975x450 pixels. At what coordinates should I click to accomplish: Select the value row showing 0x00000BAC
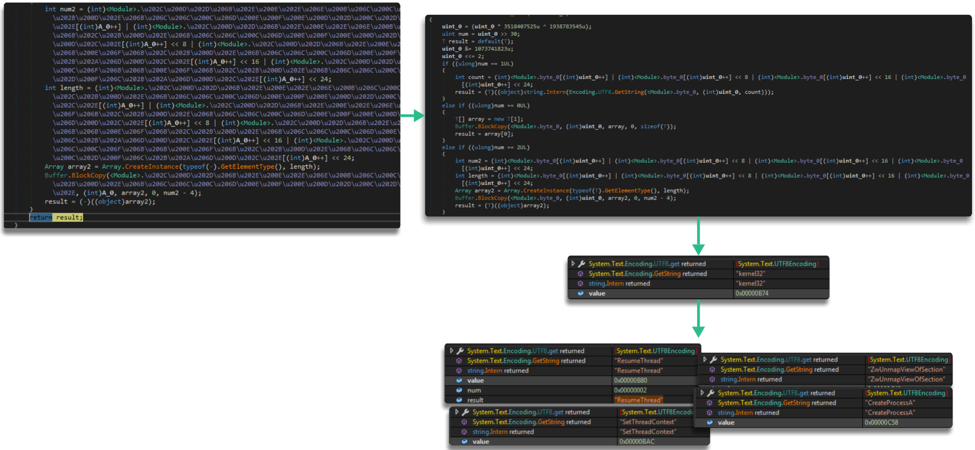pos(636,442)
